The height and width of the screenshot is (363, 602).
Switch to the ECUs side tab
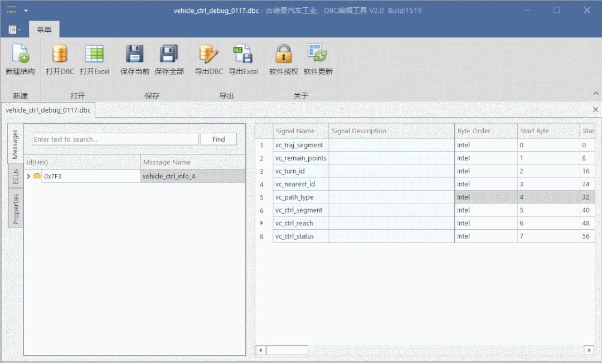(x=16, y=176)
